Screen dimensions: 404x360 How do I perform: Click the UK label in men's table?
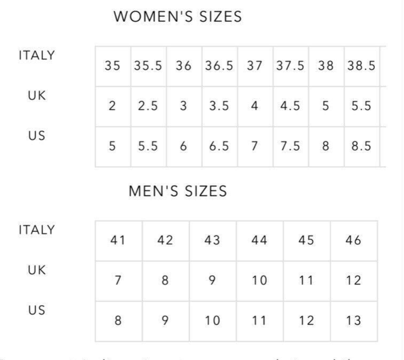coord(37,270)
